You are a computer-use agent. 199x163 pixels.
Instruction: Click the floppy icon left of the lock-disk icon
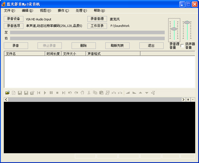[x=26, y=93]
